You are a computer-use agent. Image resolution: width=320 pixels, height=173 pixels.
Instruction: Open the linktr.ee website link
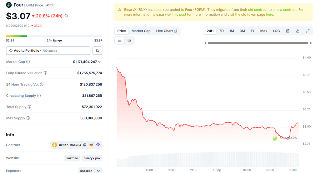pos(72,158)
